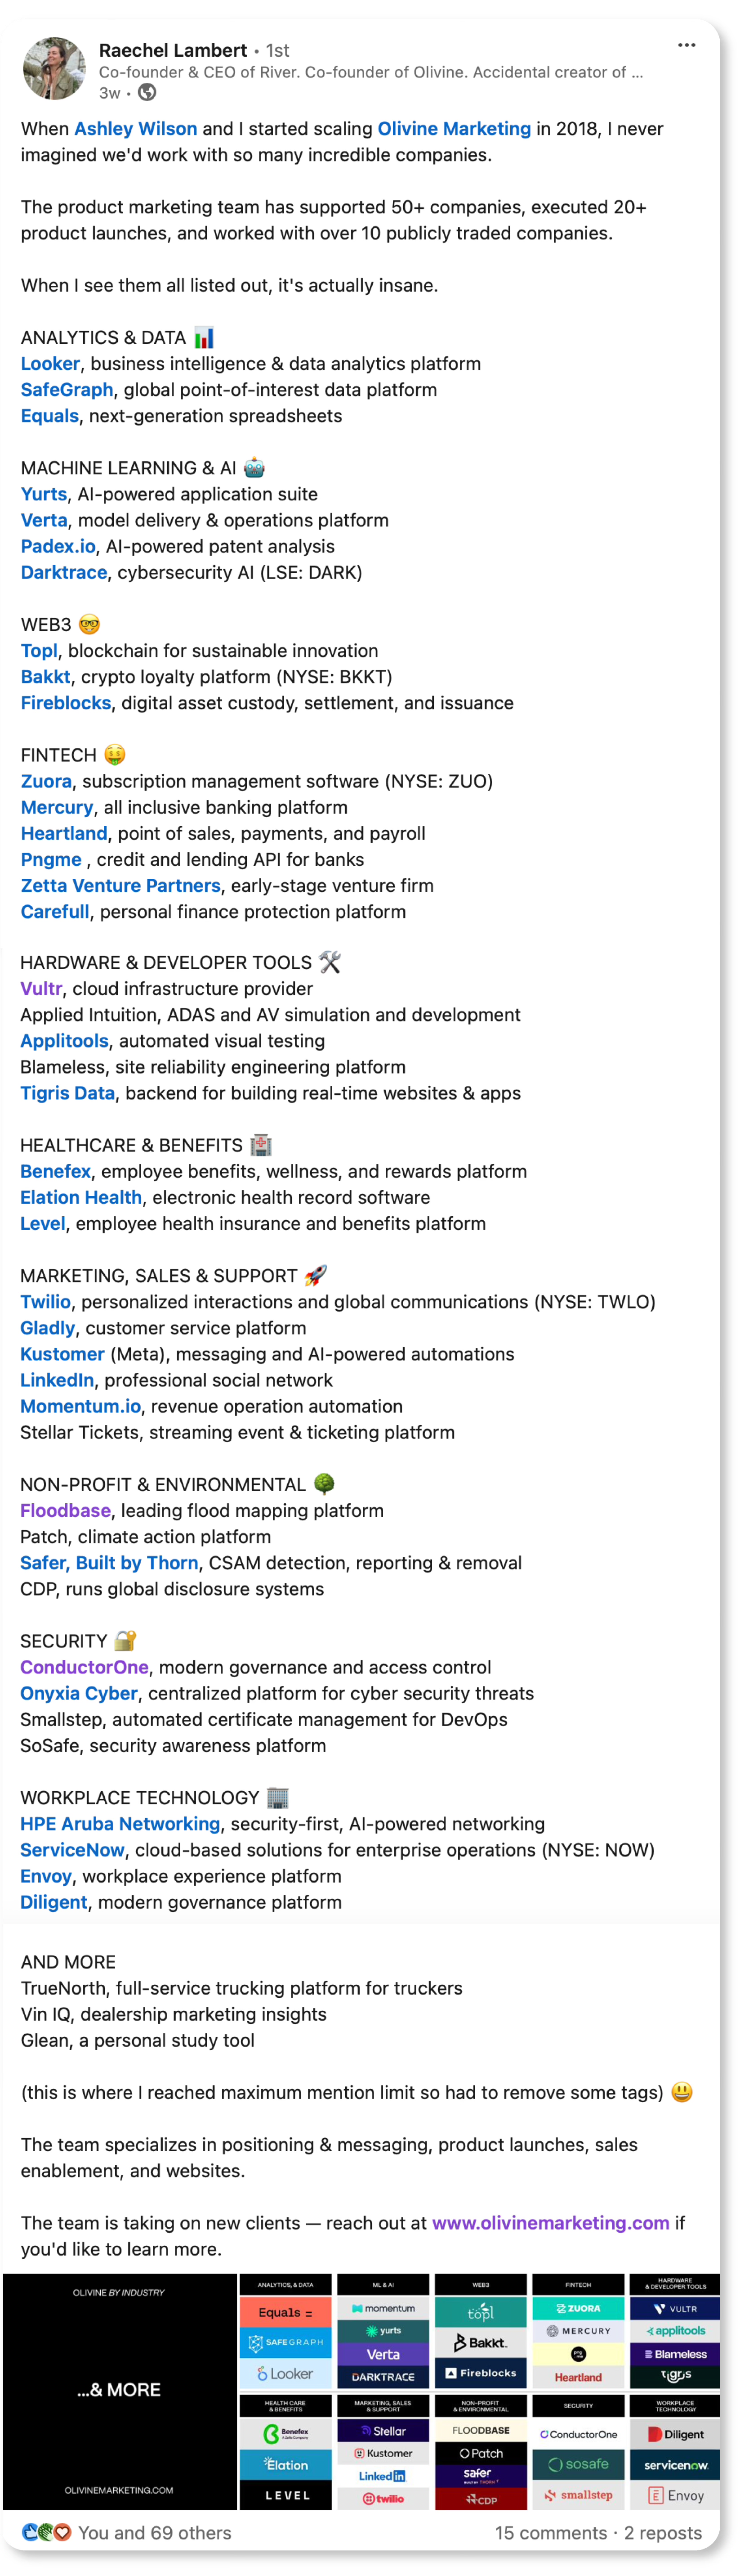Open the Looker company link
Image resolution: width=740 pixels, height=2576 pixels.
point(50,364)
